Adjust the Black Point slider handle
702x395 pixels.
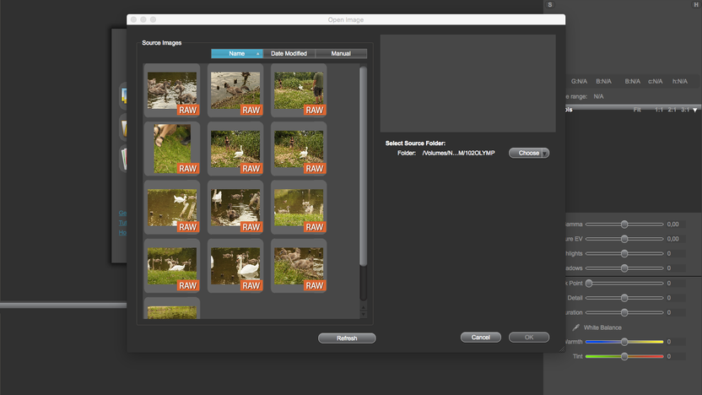tap(589, 283)
